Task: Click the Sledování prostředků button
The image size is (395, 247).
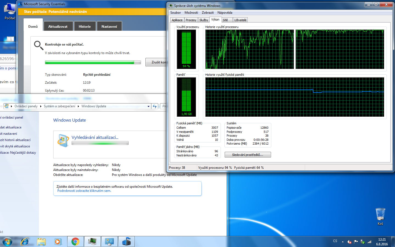Action: pyautogui.click(x=248, y=155)
